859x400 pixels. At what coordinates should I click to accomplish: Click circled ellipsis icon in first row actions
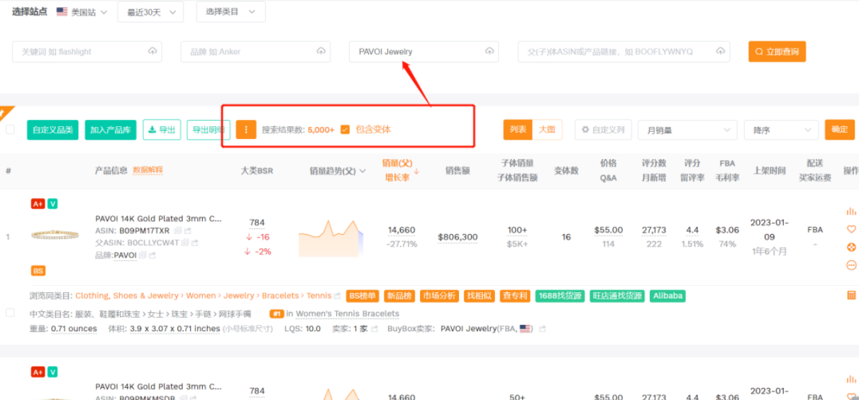[x=851, y=265]
